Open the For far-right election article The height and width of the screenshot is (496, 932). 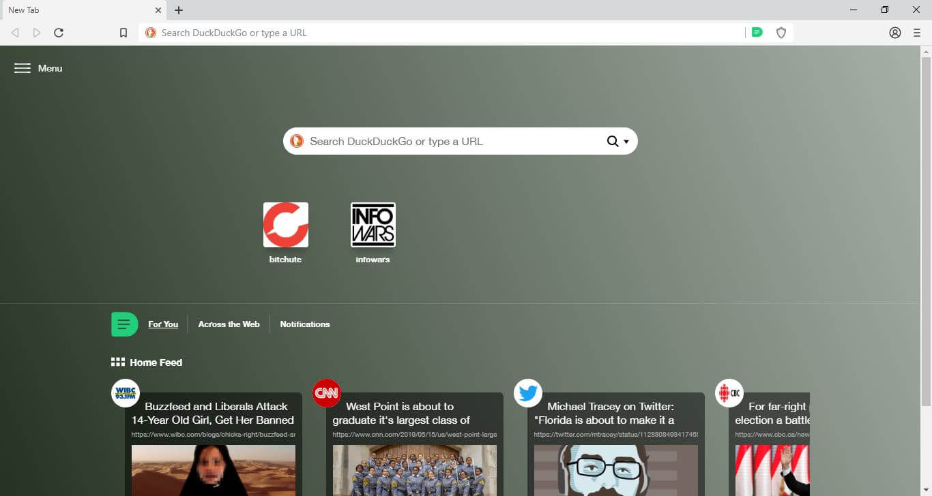[x=772, y=413]
